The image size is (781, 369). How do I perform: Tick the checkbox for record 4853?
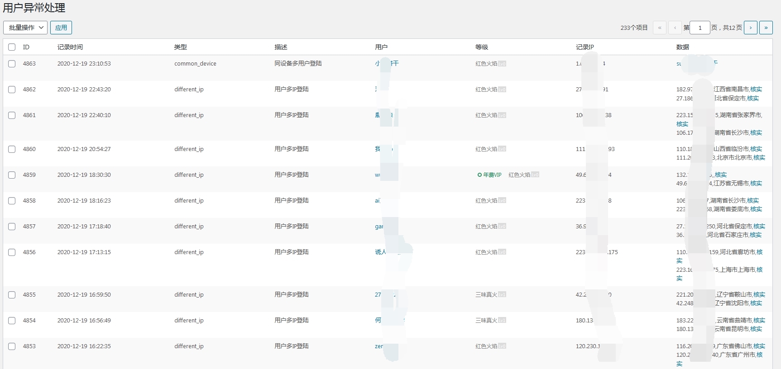click(12, 346)
